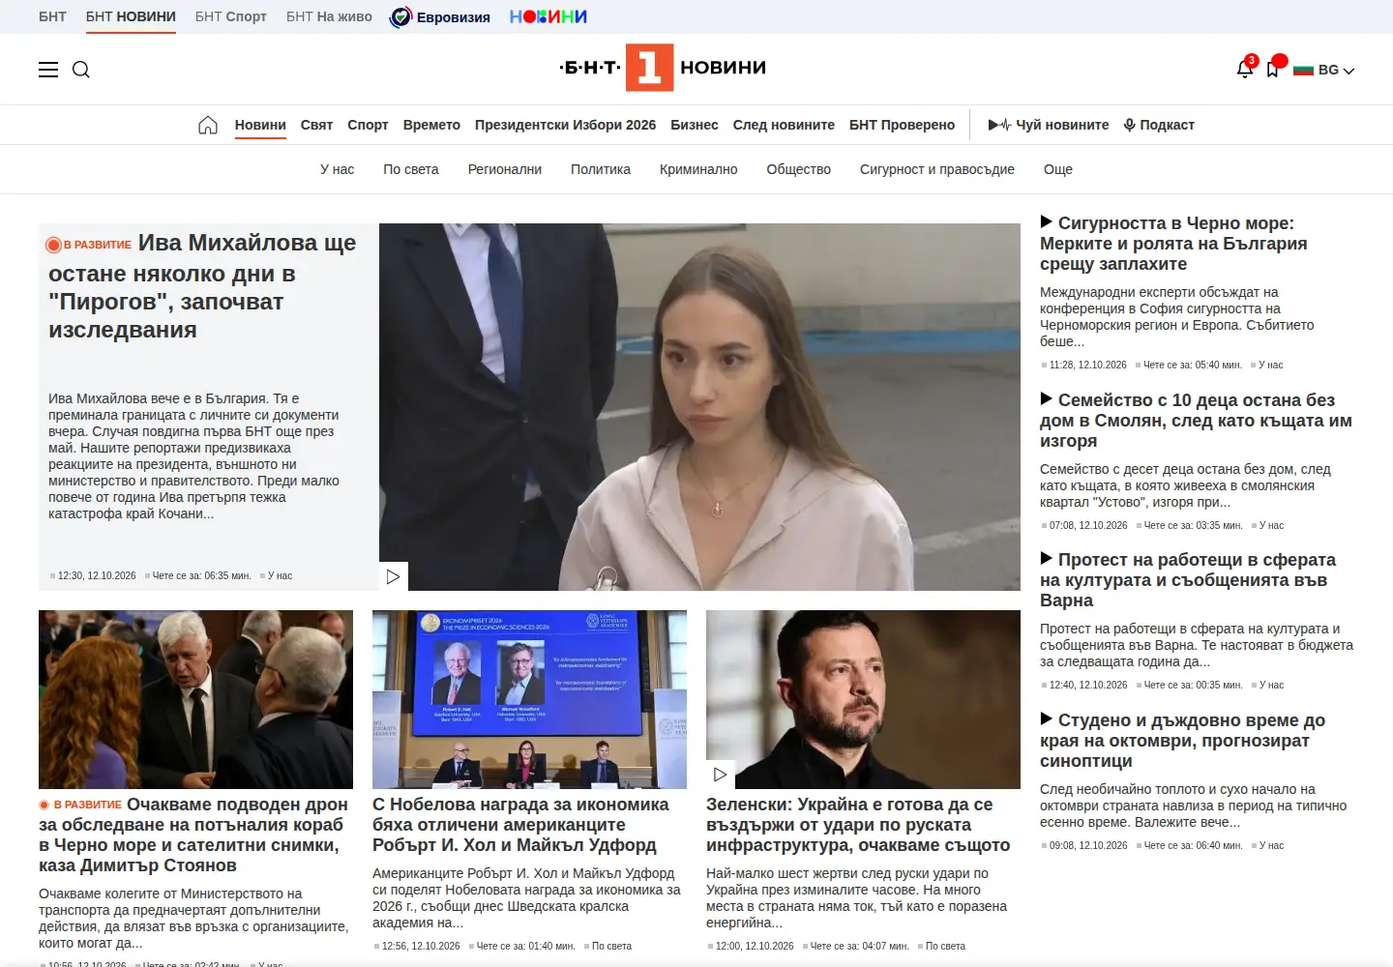This screenshot has width=1393, height=967.
Task: Click underwater drone article thumbnail
Action: (x=195, y=699)
